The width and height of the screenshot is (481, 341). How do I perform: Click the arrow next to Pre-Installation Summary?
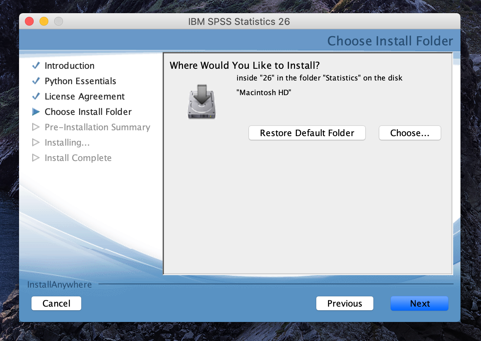click(36, 127)
